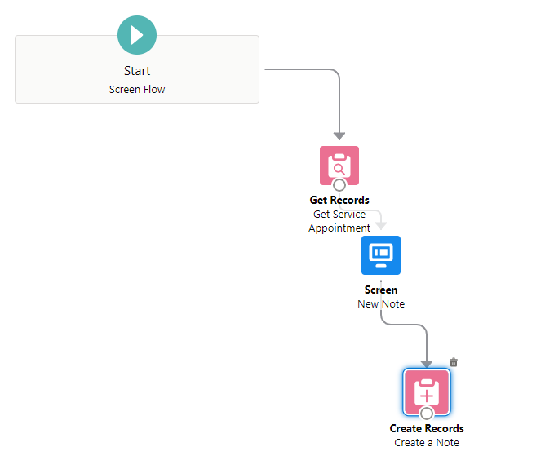The height and width of the screenshot is (469, 554).
Task: Click the faded arrow pointing into Screen
Action: (380, 225)
